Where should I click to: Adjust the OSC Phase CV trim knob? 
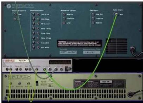coord(34,19)
